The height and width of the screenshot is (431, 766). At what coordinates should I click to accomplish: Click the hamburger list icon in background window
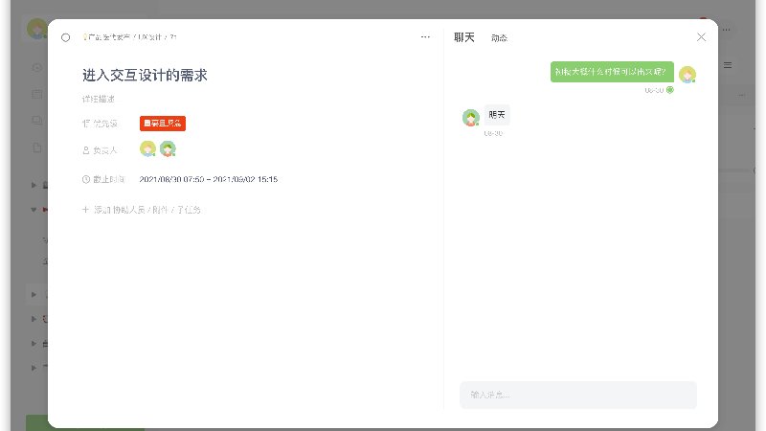[x=728, y=65]
